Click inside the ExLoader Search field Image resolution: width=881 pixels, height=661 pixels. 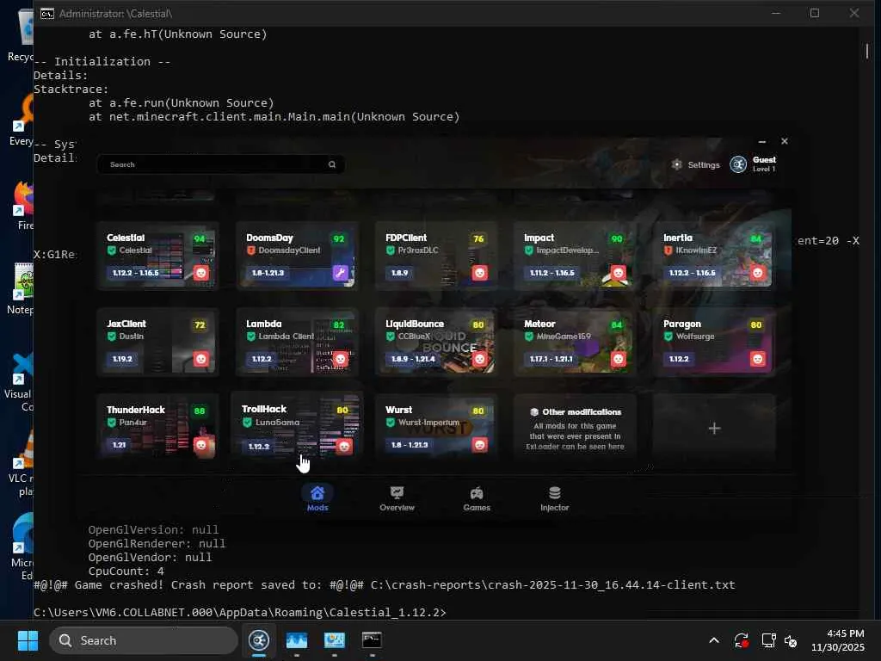(x=220, y=164)
